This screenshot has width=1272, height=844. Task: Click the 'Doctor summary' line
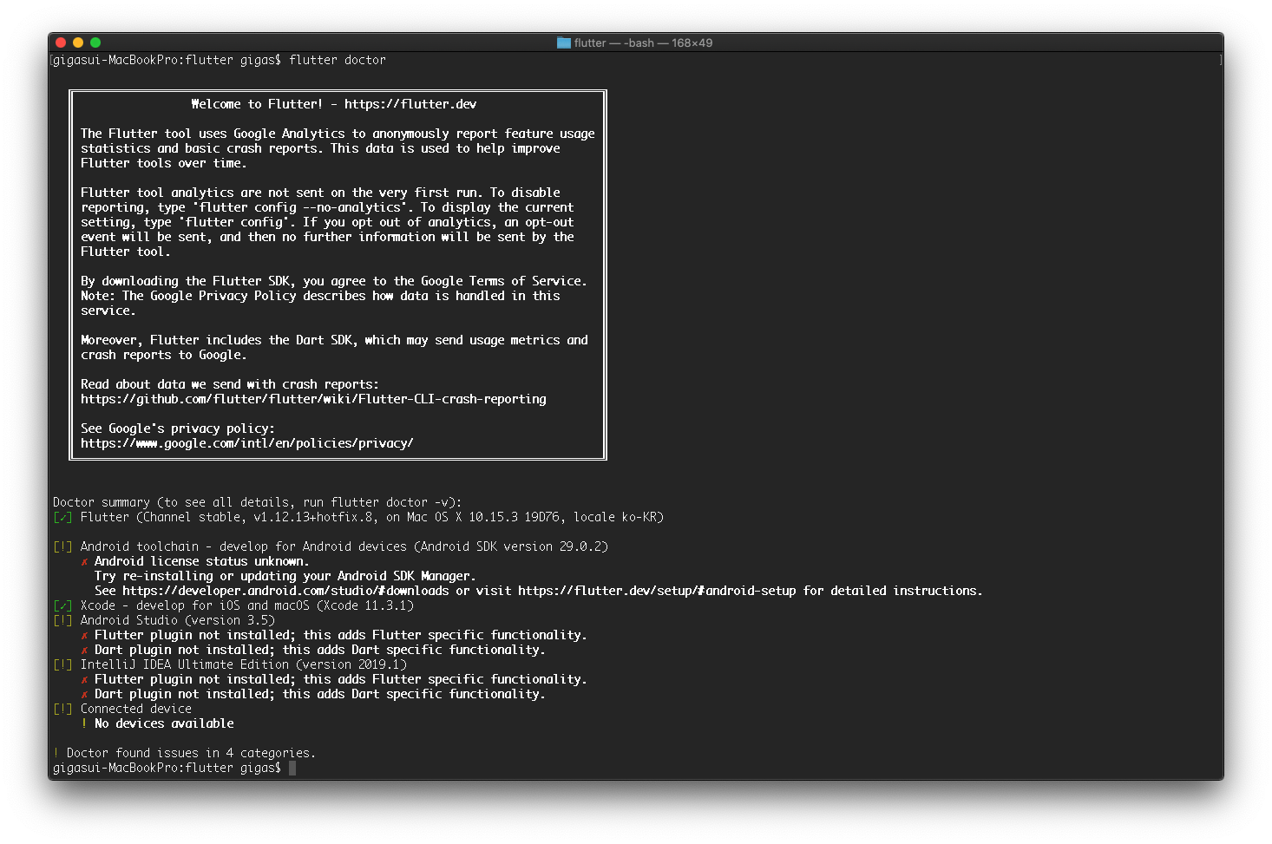point(257,502)
